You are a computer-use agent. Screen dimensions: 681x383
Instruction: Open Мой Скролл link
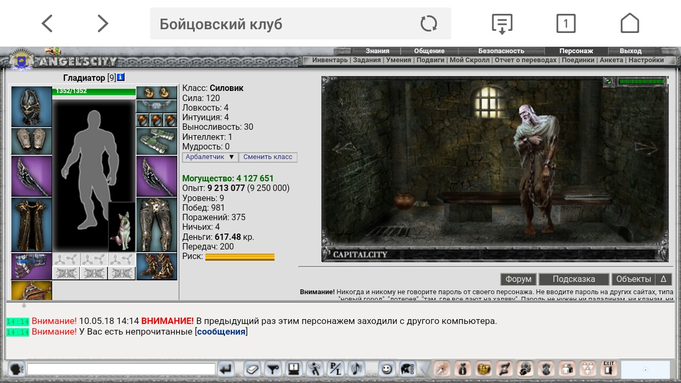click(x=470, y=60)
